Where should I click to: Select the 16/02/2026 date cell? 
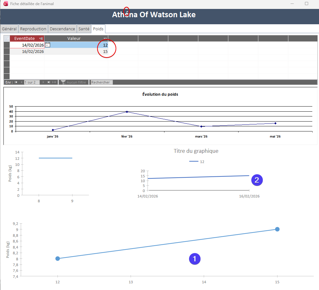point(27,51)
